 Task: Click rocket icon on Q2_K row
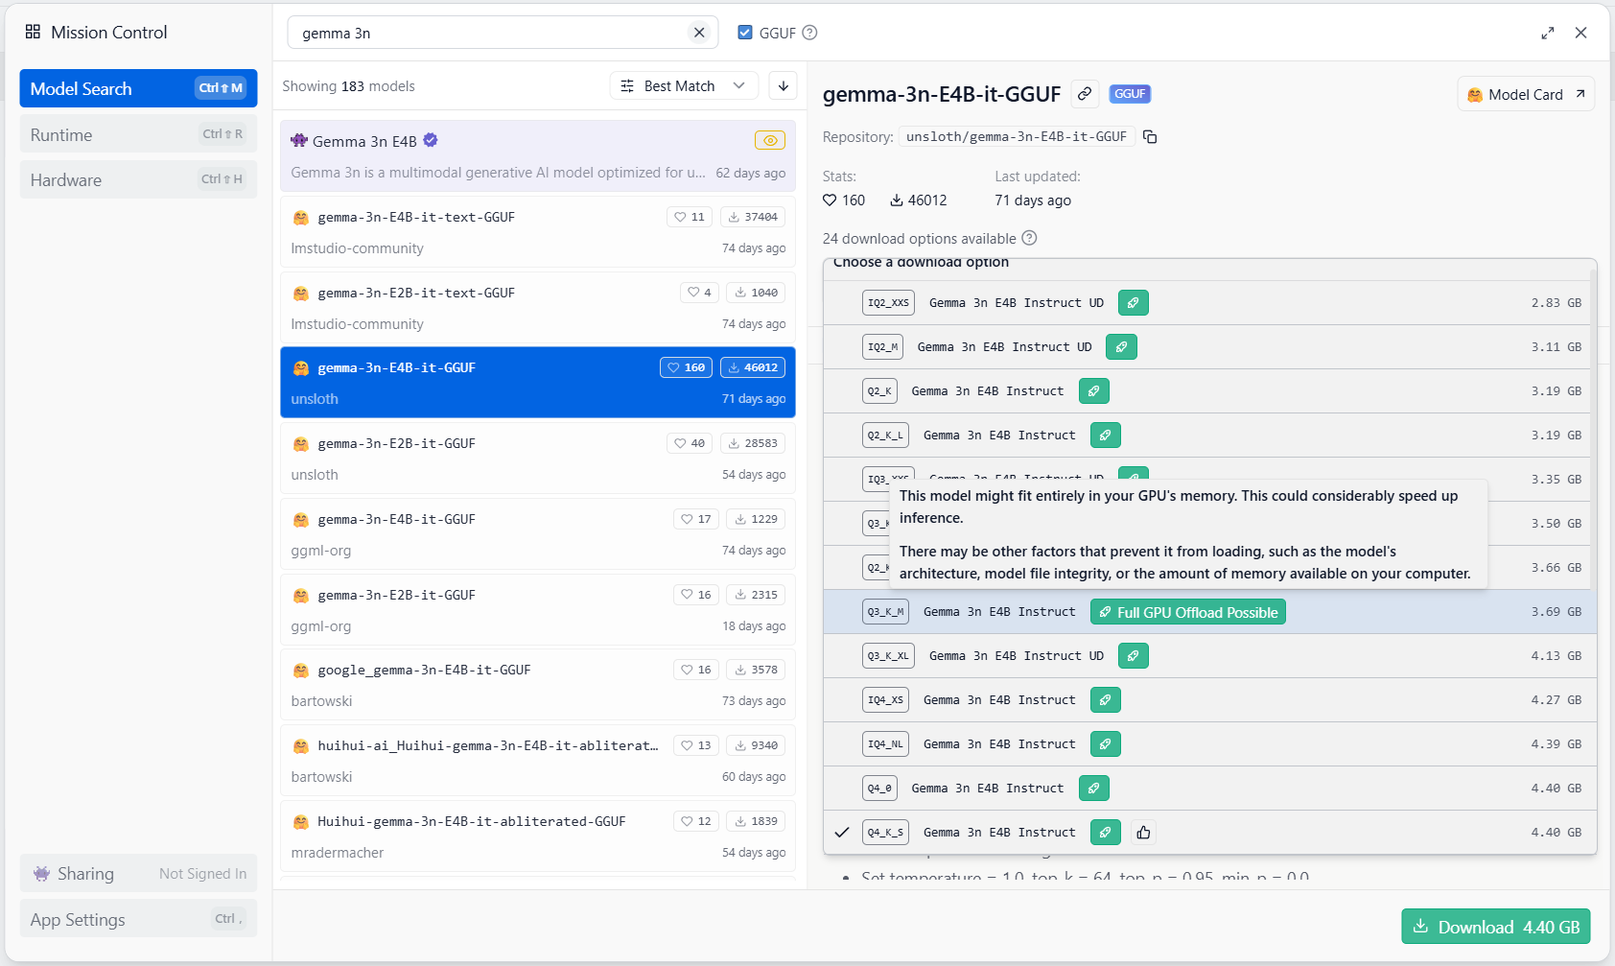1093,391
